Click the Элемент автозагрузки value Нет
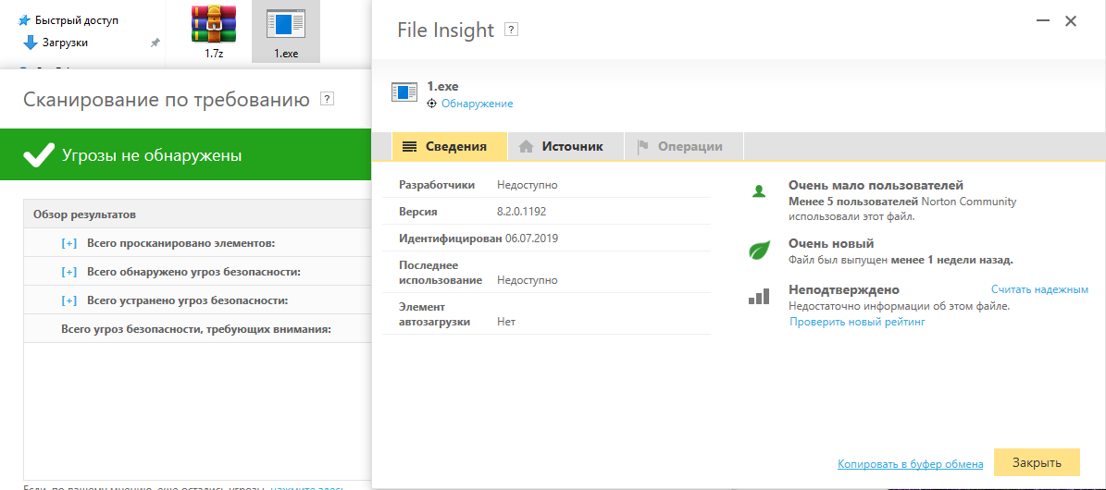Screen dimensions: 1106x490 505,322
